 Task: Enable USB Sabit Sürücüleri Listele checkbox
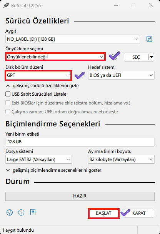click(x=8, y=94)
